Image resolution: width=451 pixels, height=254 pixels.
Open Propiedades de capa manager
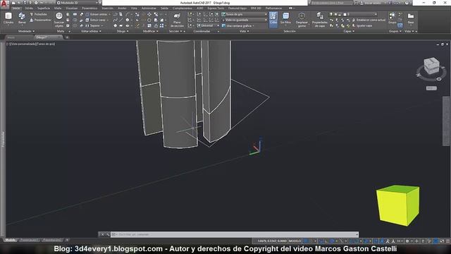[x=319, y=20]
